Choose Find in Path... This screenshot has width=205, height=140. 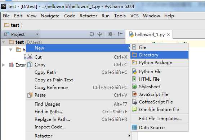[78, 112]
